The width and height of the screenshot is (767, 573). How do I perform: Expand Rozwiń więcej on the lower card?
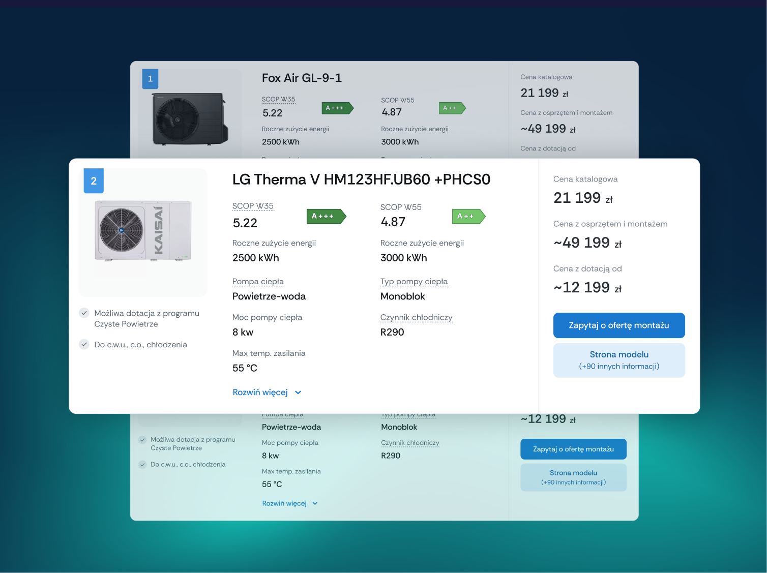284,503
